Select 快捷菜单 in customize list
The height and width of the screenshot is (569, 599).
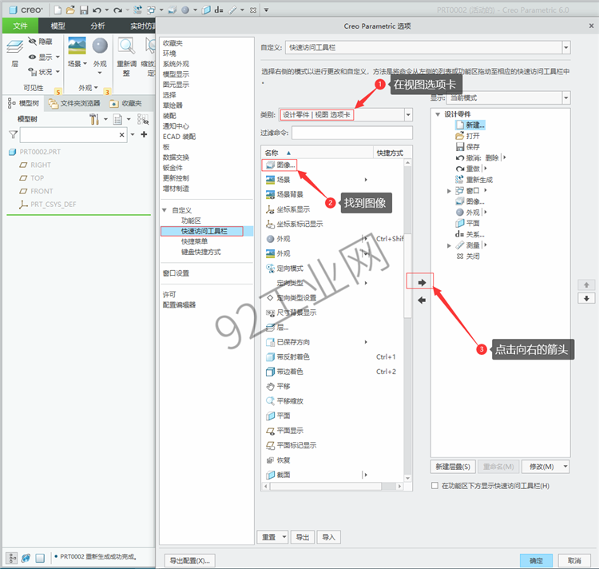coord(194,241)
